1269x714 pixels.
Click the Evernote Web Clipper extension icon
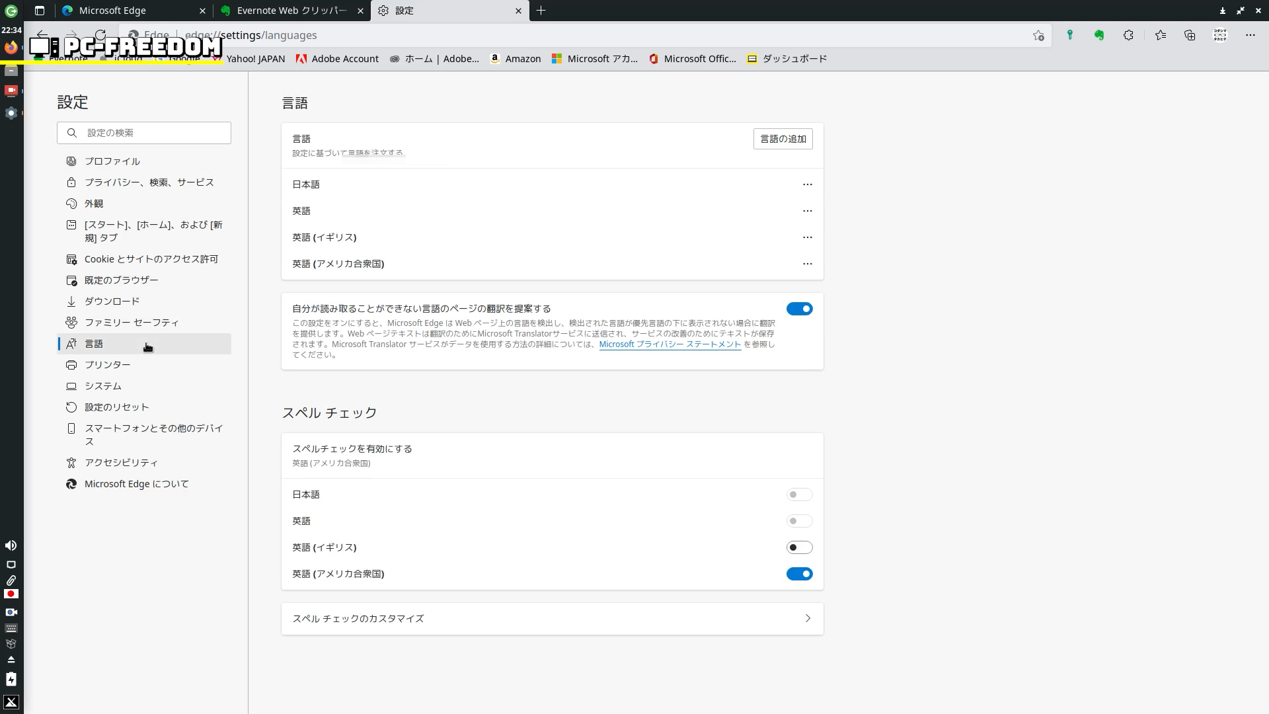click(x=1099, y=35)
